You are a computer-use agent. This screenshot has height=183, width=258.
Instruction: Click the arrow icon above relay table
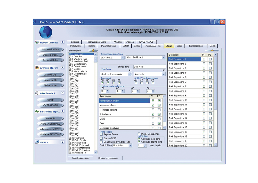coord(212,51)
